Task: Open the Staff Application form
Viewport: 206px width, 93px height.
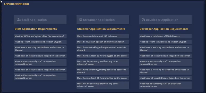Action: pyautogui.click(x=40, y=20)
